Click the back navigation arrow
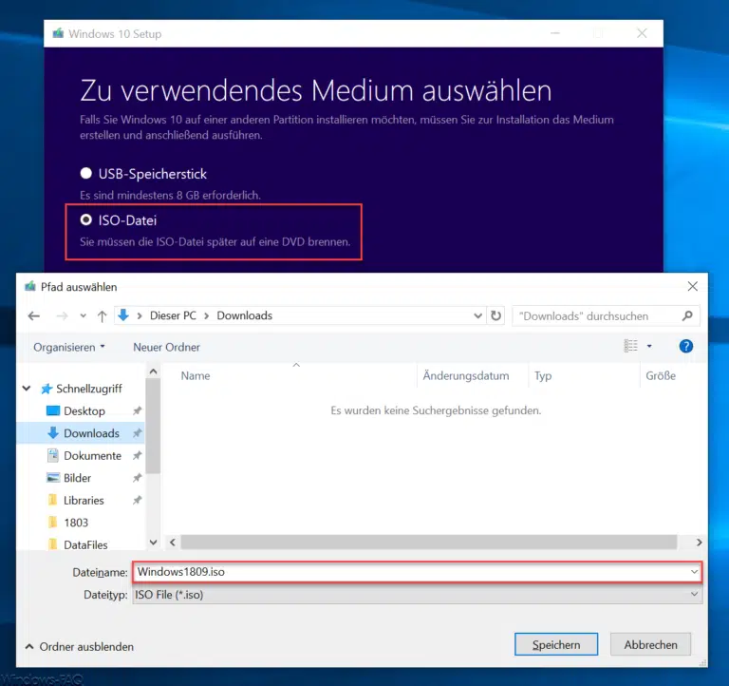Screen dimensions: 729x686 click(34, 315)
